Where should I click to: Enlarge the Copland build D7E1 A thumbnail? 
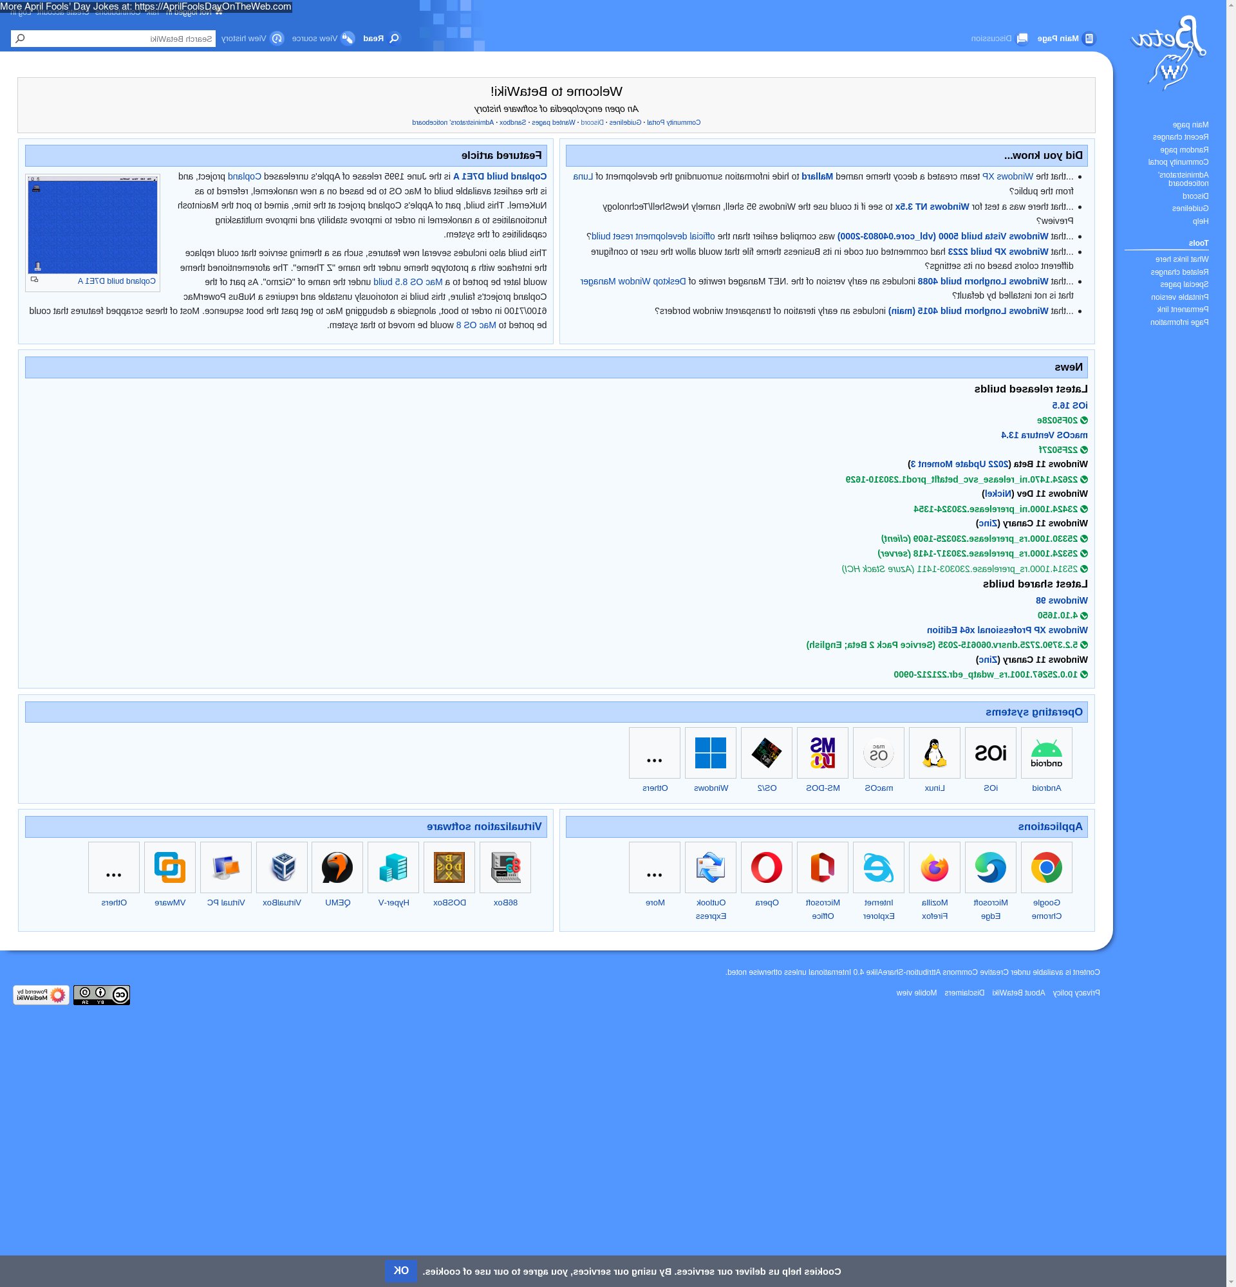click(34, 280)
